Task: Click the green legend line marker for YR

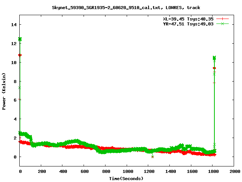Action: tap(222, 24)
